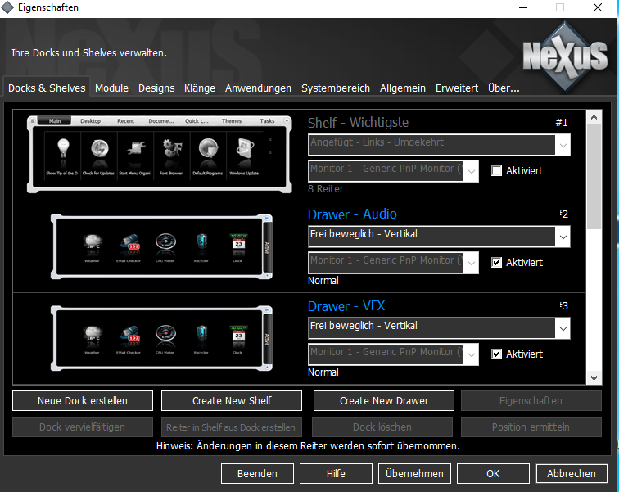Toggle the Aktiviert checkbox for Drawer - VFX

point(496,354)
